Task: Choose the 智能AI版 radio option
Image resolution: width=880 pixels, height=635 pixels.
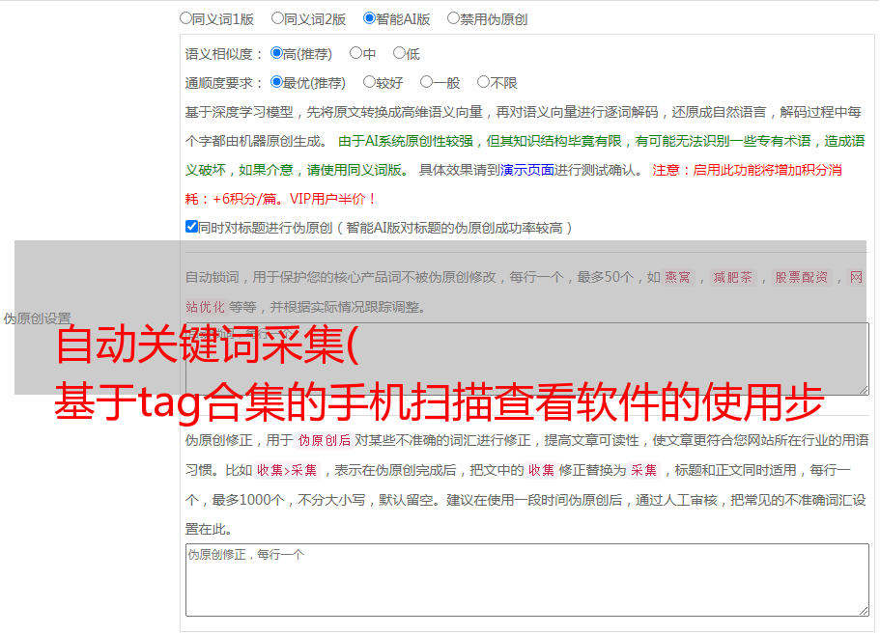Action: click(x=369, y=18)
